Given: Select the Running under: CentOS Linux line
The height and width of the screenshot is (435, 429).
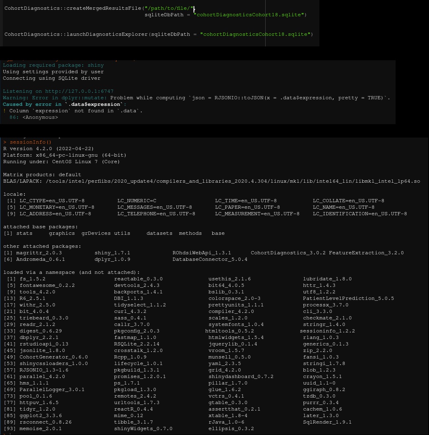Looking at the screenshot, I should (x=61, y=162).
